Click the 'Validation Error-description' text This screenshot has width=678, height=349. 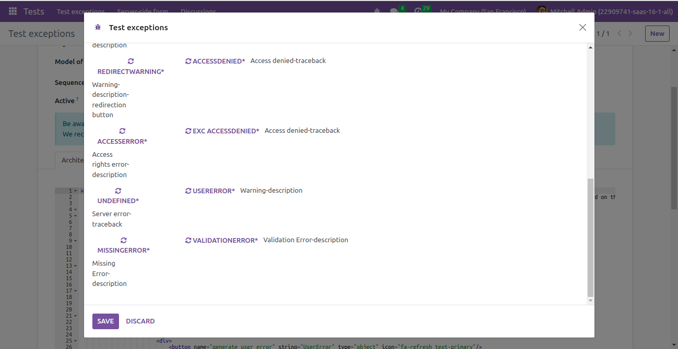click(x=306, y=240)
